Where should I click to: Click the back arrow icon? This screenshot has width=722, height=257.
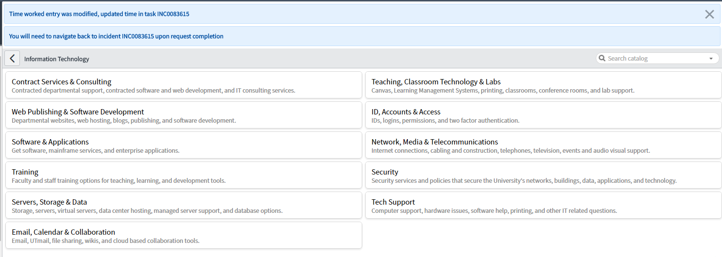coord(12,58)
